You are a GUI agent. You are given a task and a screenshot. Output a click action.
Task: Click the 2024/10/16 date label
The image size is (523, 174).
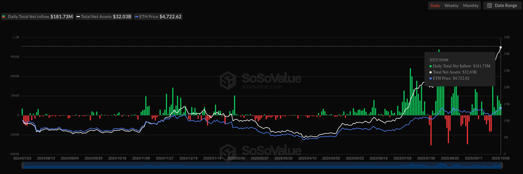tap(117, 158)
